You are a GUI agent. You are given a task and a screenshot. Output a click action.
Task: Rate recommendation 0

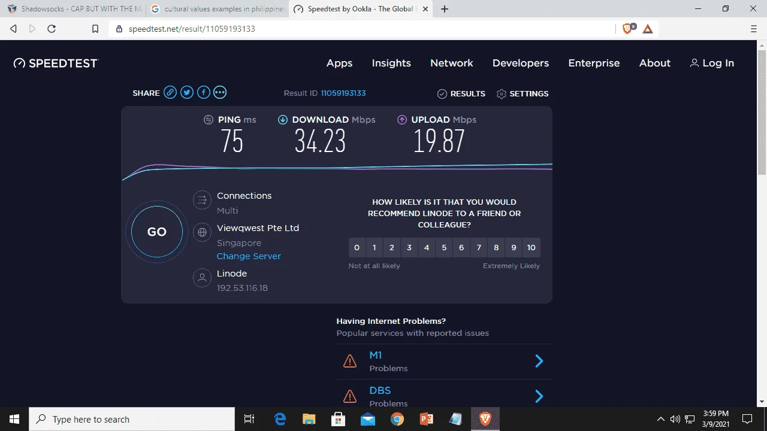[357, 247]
